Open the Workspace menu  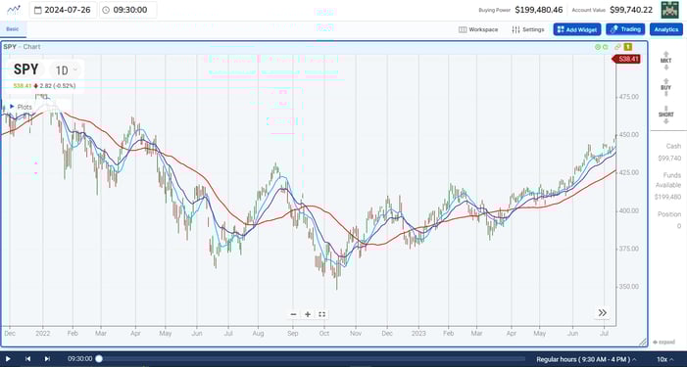click(478, 29)
